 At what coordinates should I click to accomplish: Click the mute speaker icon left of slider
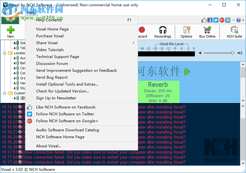pos(200,53)
